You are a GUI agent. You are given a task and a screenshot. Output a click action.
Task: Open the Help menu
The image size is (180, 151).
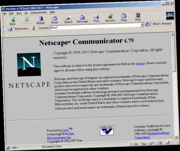pyautogui.click(x=52, y=12)
